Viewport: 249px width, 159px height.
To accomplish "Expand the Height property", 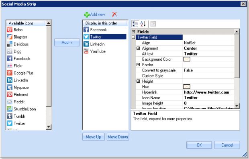I will point(138,81).
